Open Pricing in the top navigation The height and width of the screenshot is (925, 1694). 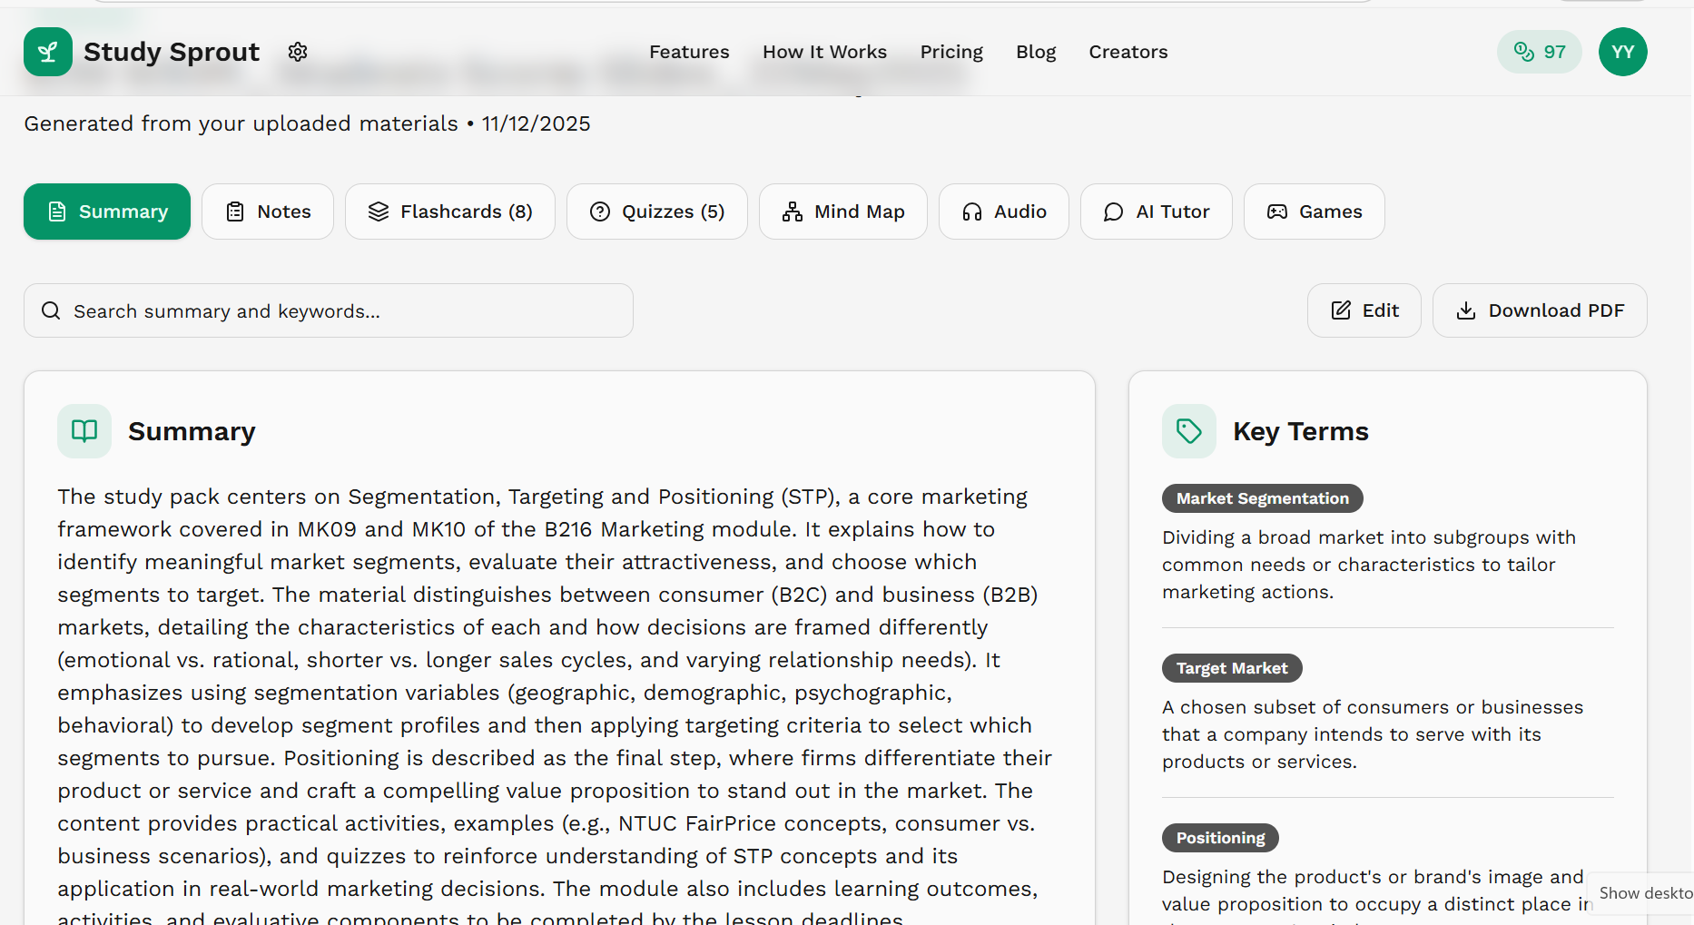[951, 52]
